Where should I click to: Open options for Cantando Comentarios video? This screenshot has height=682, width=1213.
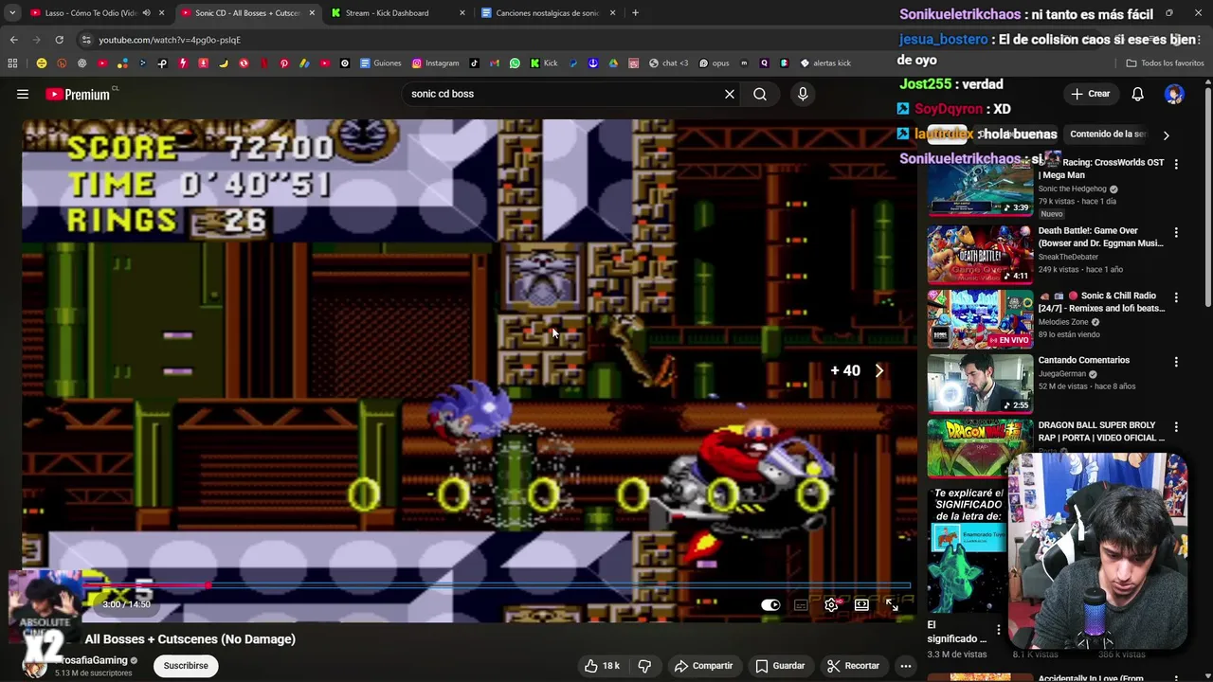click(1176, 362)
